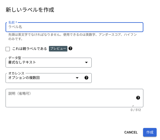The width and height of the screenshot is (160, 140).
Task: Click the これは親ラベルである label text
Action: 30,49
